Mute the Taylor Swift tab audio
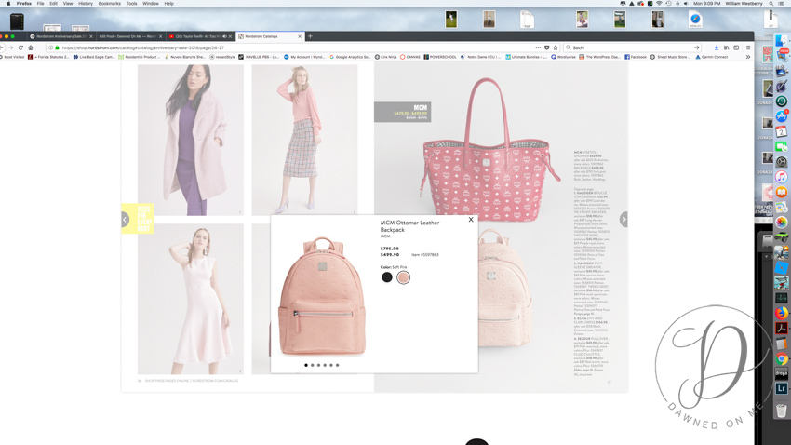Image resolution: width=791 pixels, height=445 pixels. (224, 36)
